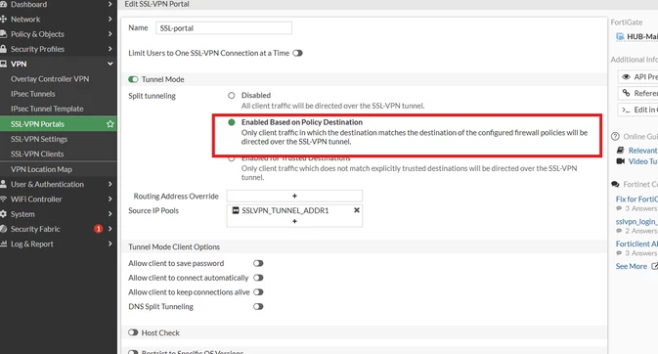Enable Allow client to connect automatically

[x=258, y=278]
